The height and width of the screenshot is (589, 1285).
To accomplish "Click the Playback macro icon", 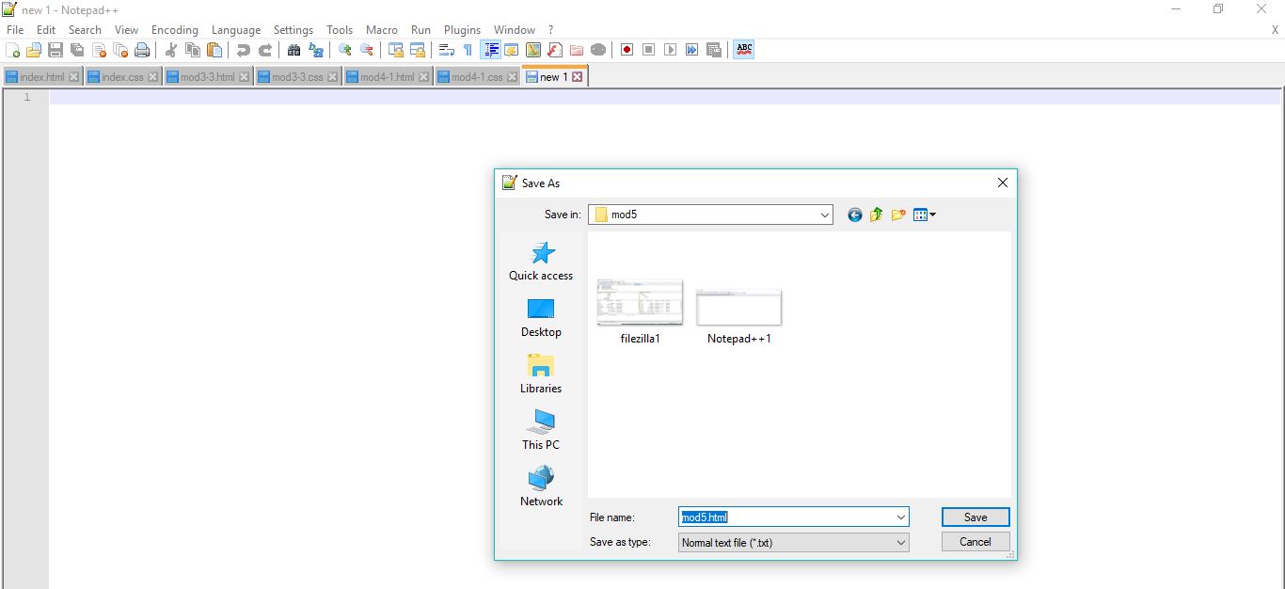I will pos(671,50).
